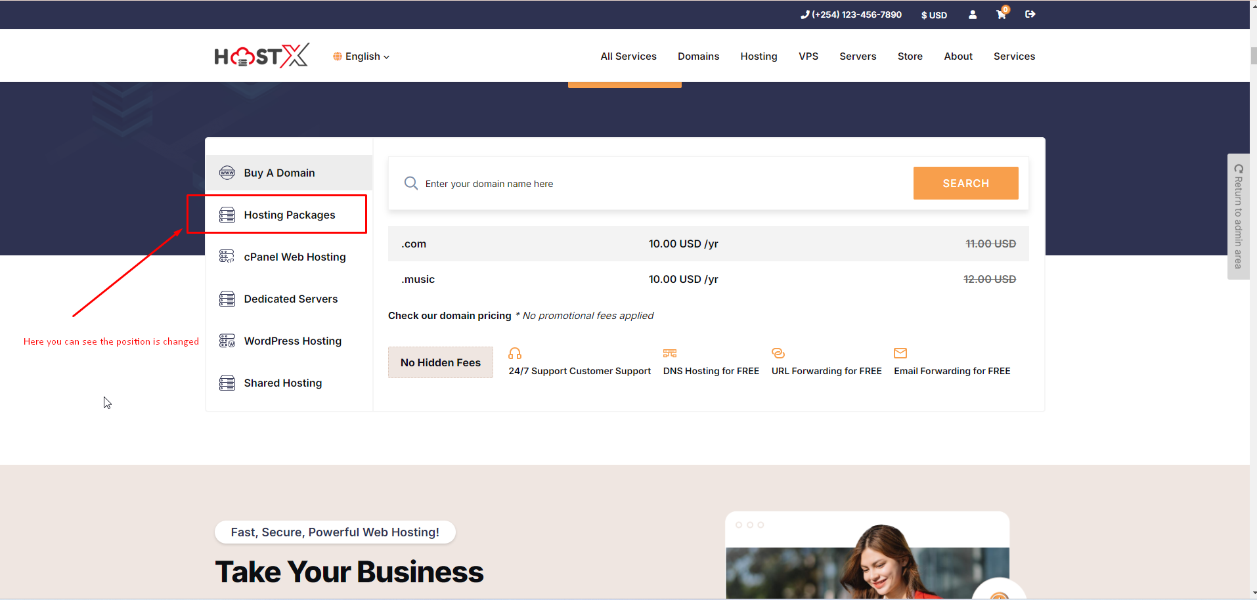Click Return to admin area
This screenshot has height=600, width=1257.
click(x=1238, y=217)
